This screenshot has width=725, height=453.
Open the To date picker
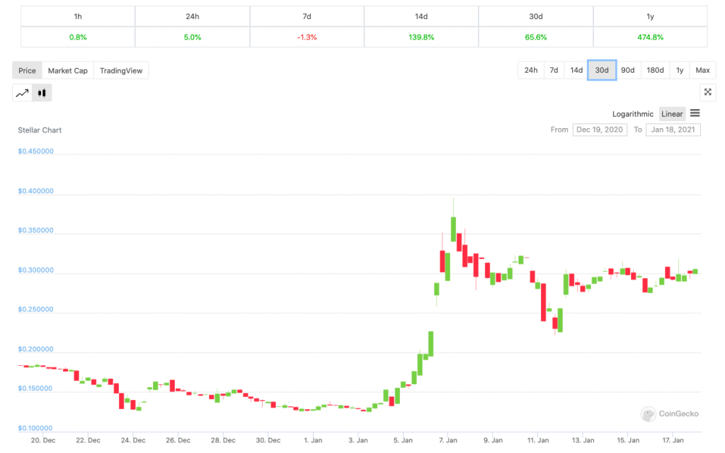[673, 130]
